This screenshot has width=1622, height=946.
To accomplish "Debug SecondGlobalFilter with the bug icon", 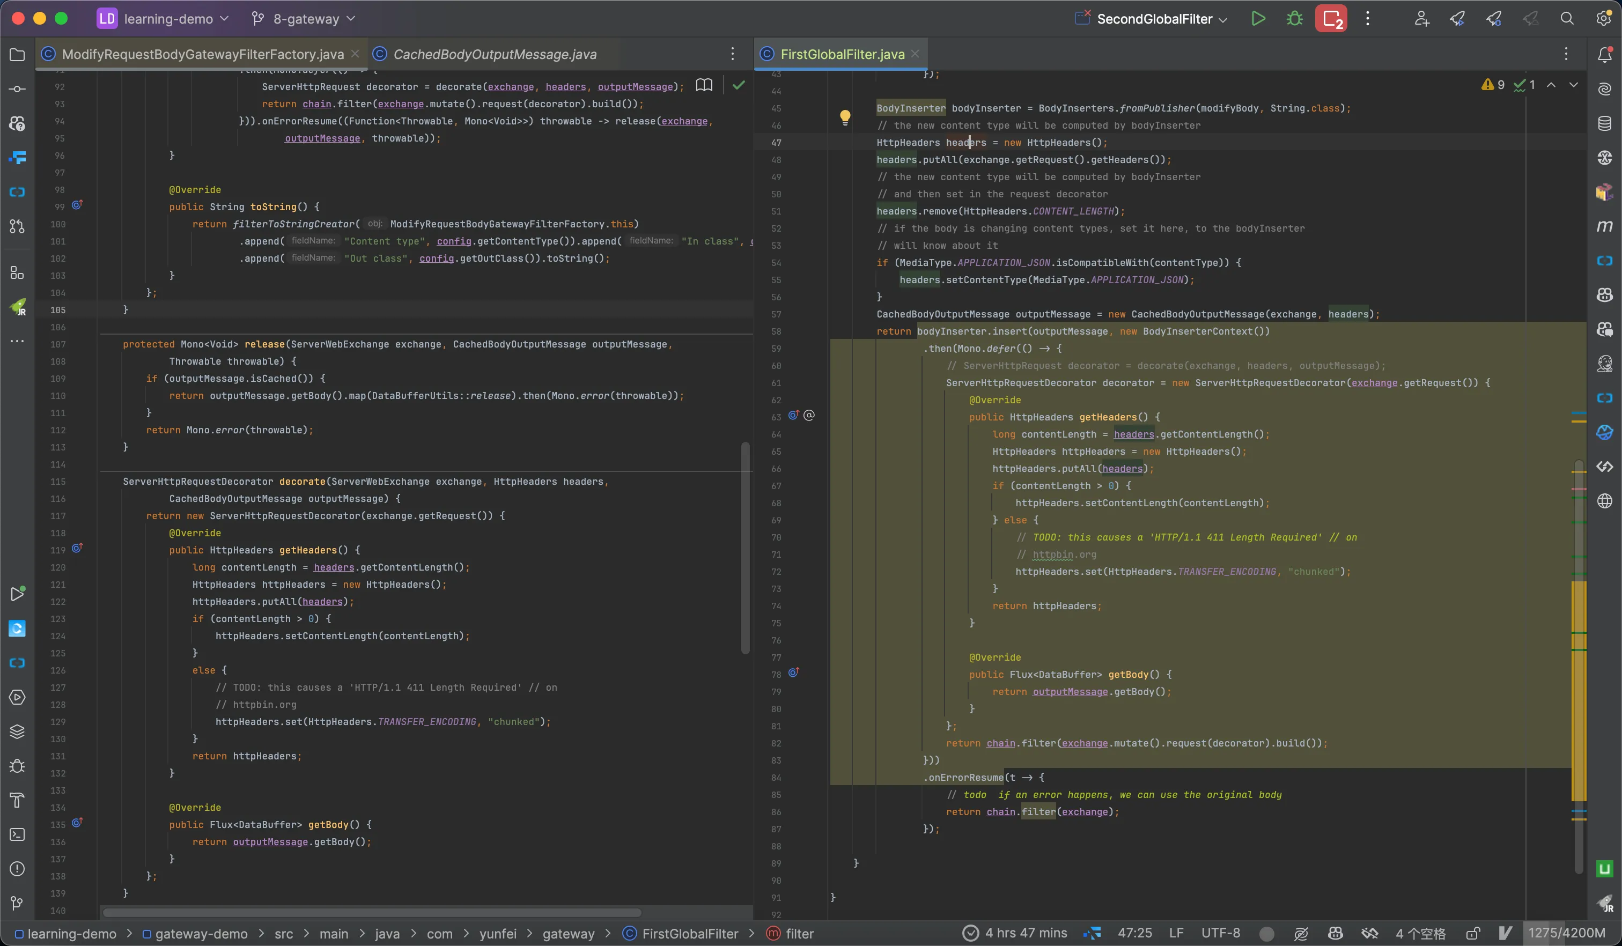I will [1294, 19].
